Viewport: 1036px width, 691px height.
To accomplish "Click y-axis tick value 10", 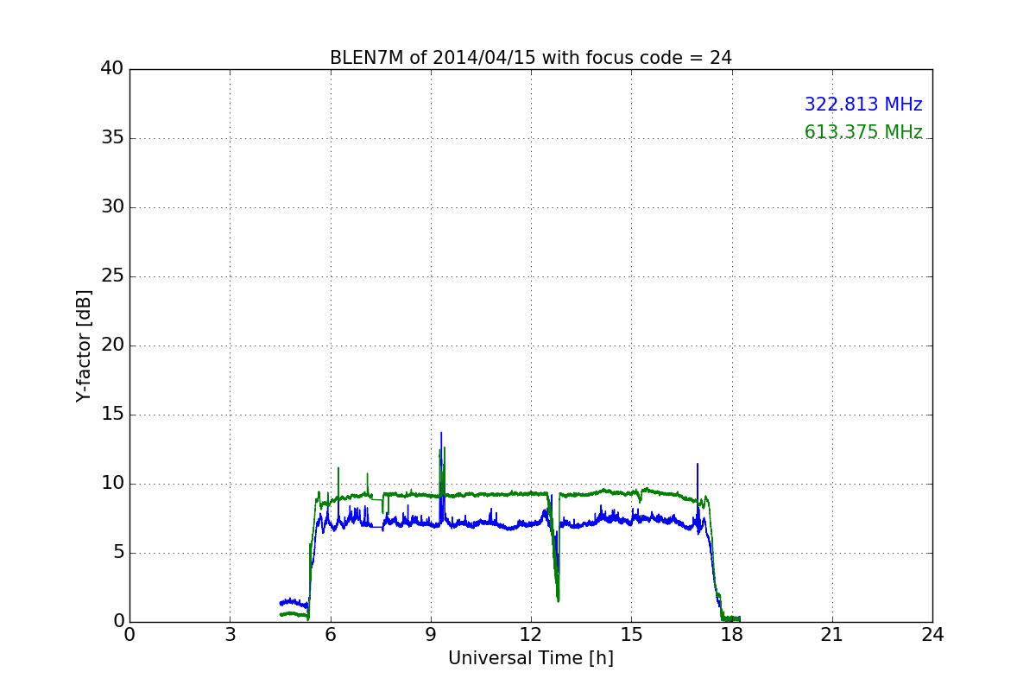I will click(112, 484).
